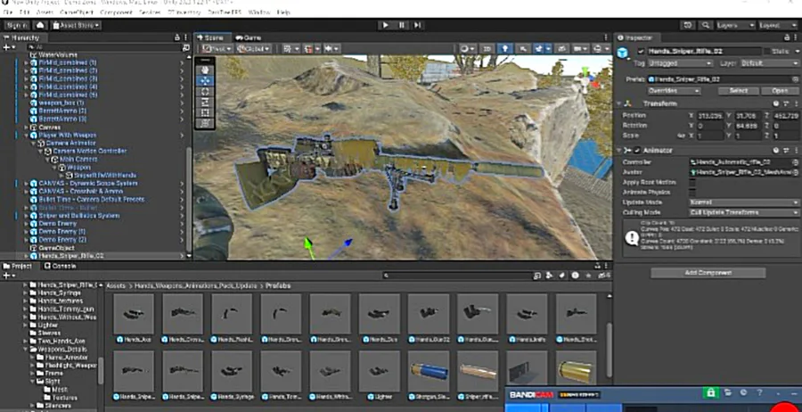
Task: Toggle the Static checkbox in Inspector
Action: click(768, 51)
